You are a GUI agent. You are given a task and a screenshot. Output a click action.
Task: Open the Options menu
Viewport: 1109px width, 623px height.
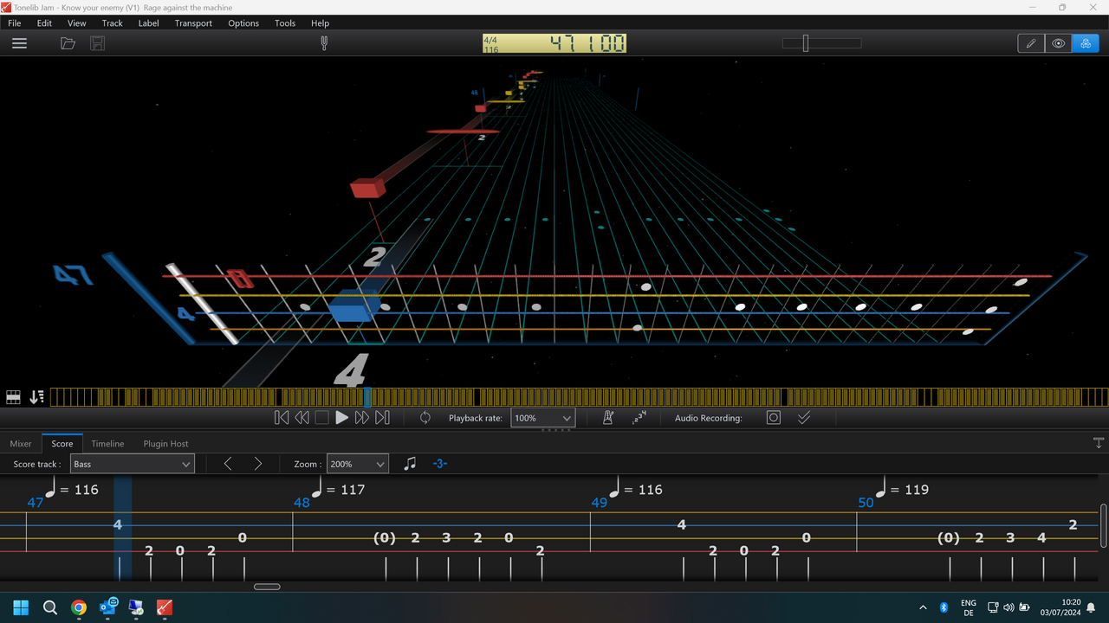[243, 23]
